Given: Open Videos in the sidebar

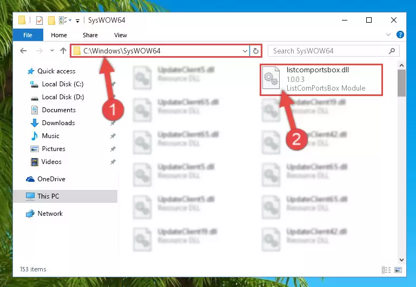Looking at the screenshot, I should coord(51,162).
